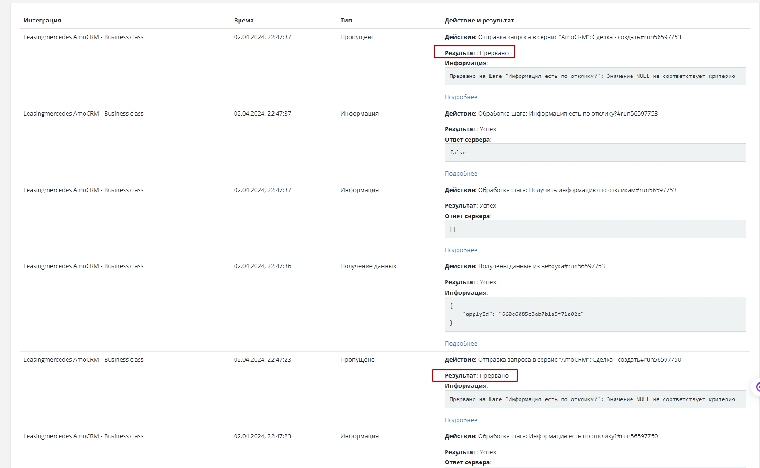Click the 'Тип' column header

[x=346, y=21]
